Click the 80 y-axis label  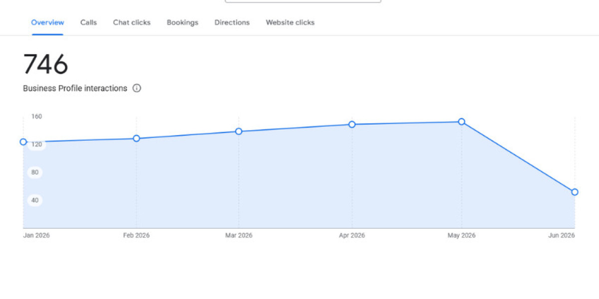click(34, 172)
